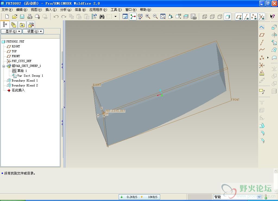
Task: Toggle coordinate systems visibility
Action: pyautogui.click(x=262, y=17)
